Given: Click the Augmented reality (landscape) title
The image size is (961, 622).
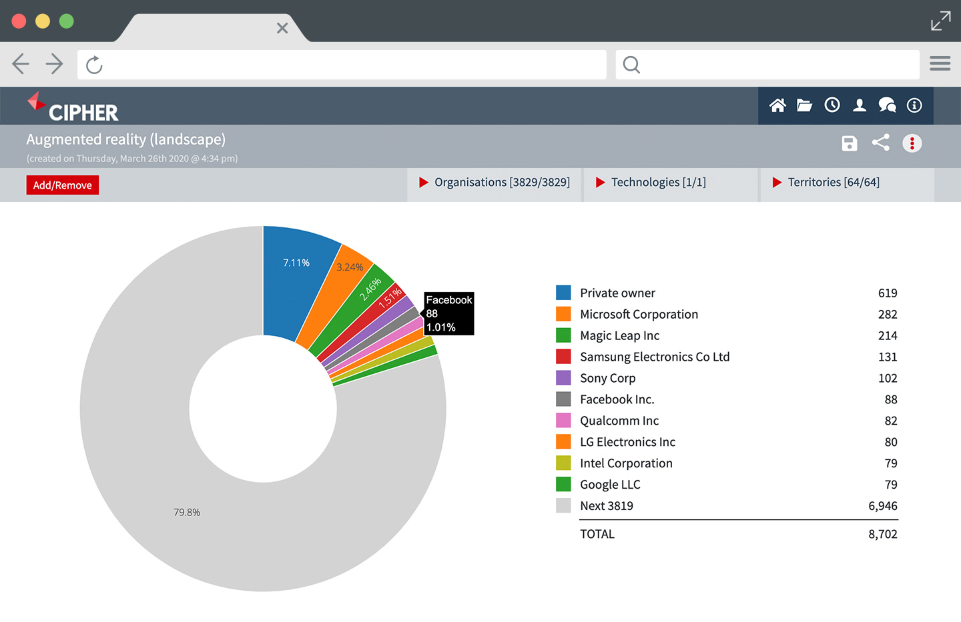Looking at the screenshot, I should (x=126, y=139).
